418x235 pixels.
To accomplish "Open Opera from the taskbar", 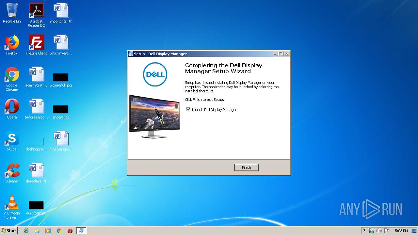I will point(70,231).
